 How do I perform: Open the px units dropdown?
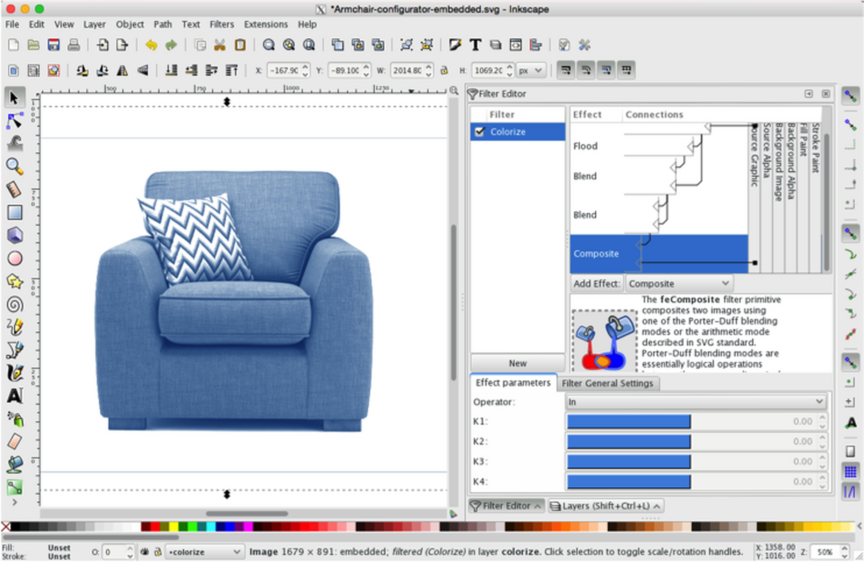click(x=531, y=70)
